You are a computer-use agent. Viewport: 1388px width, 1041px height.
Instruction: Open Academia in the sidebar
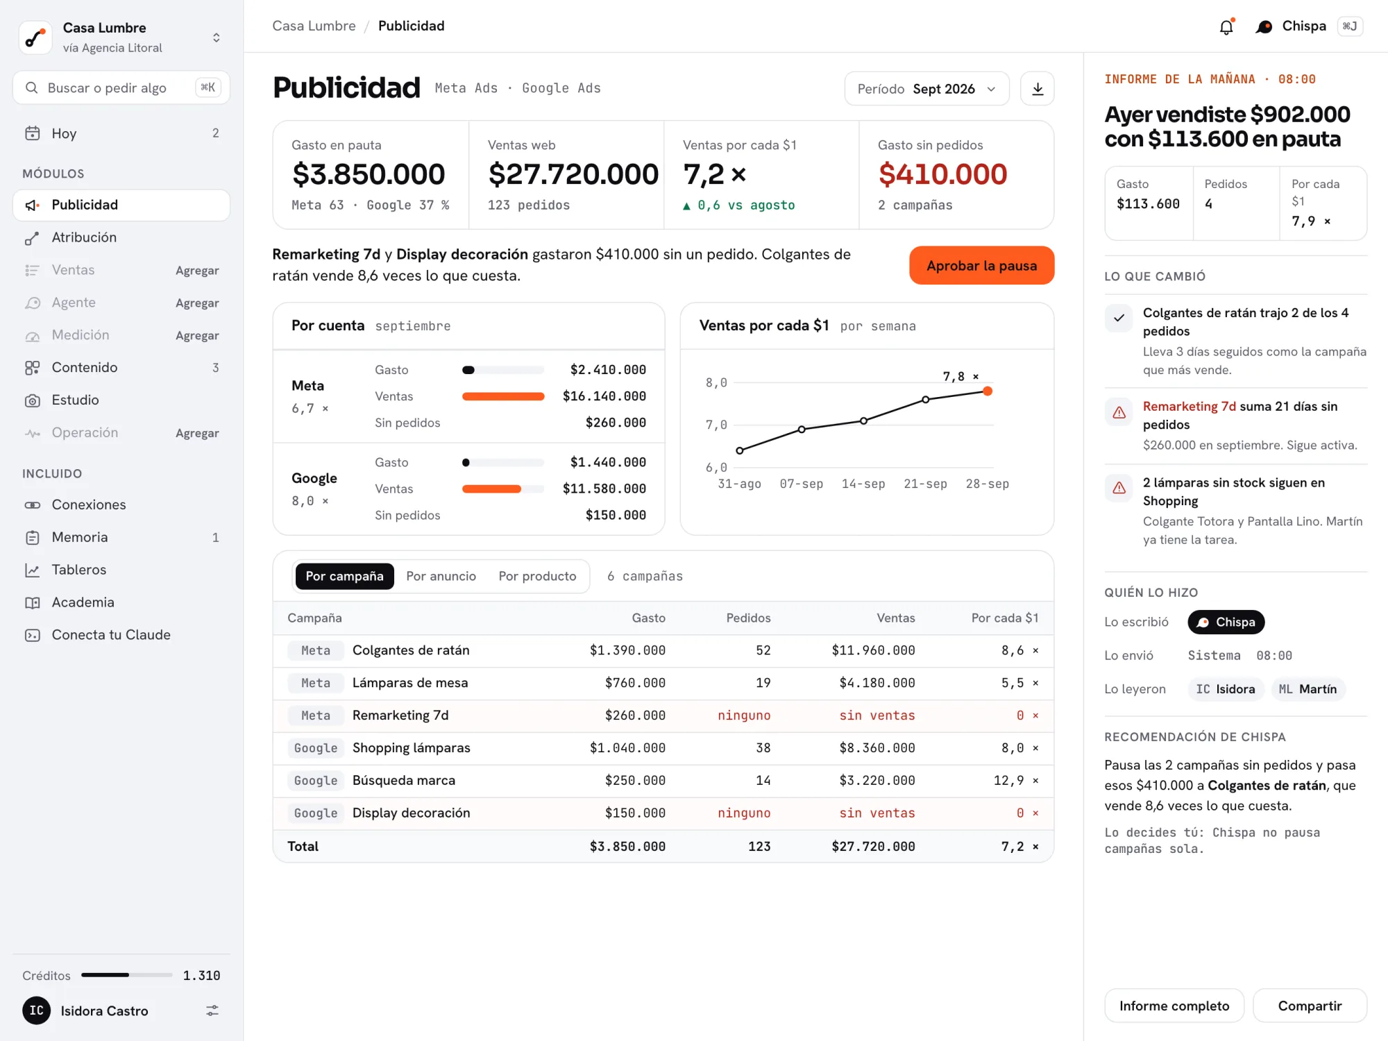[x=121, y=602]
